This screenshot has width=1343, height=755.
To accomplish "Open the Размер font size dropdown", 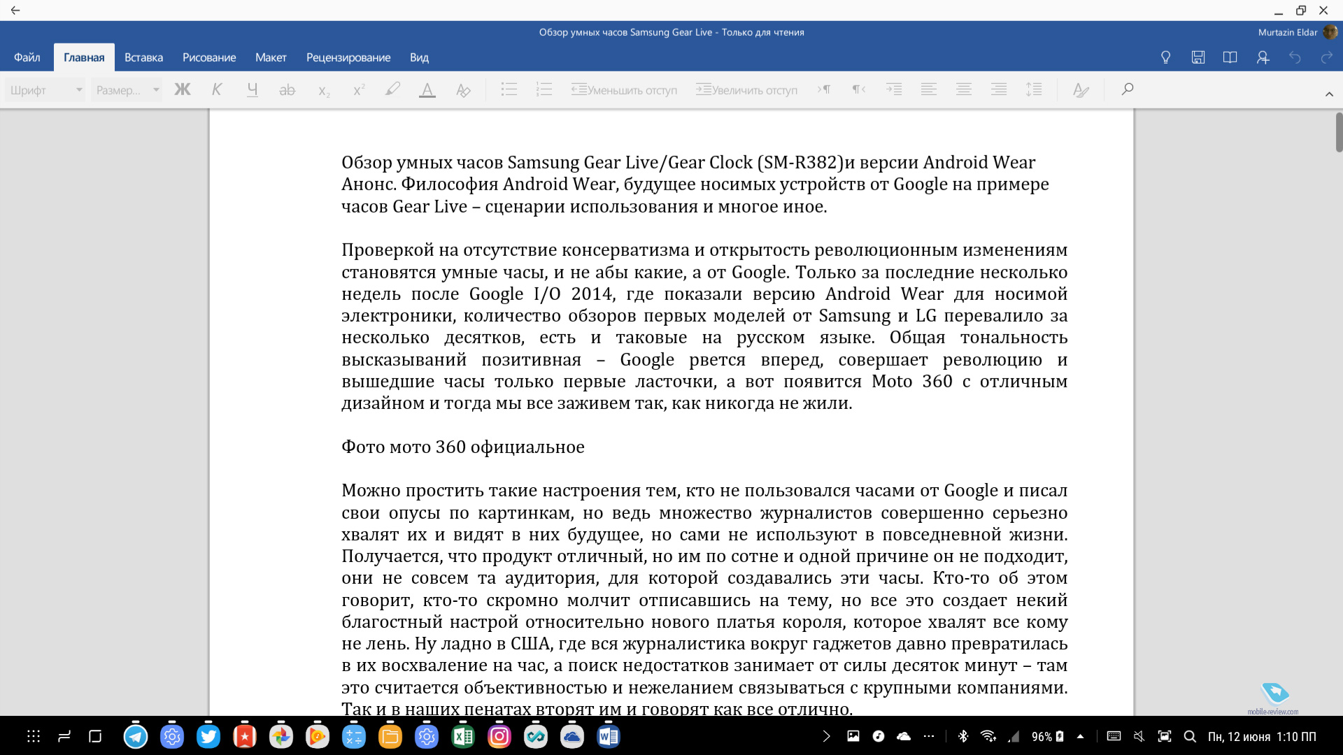I will pyautogui.click(x=127, y=89).
